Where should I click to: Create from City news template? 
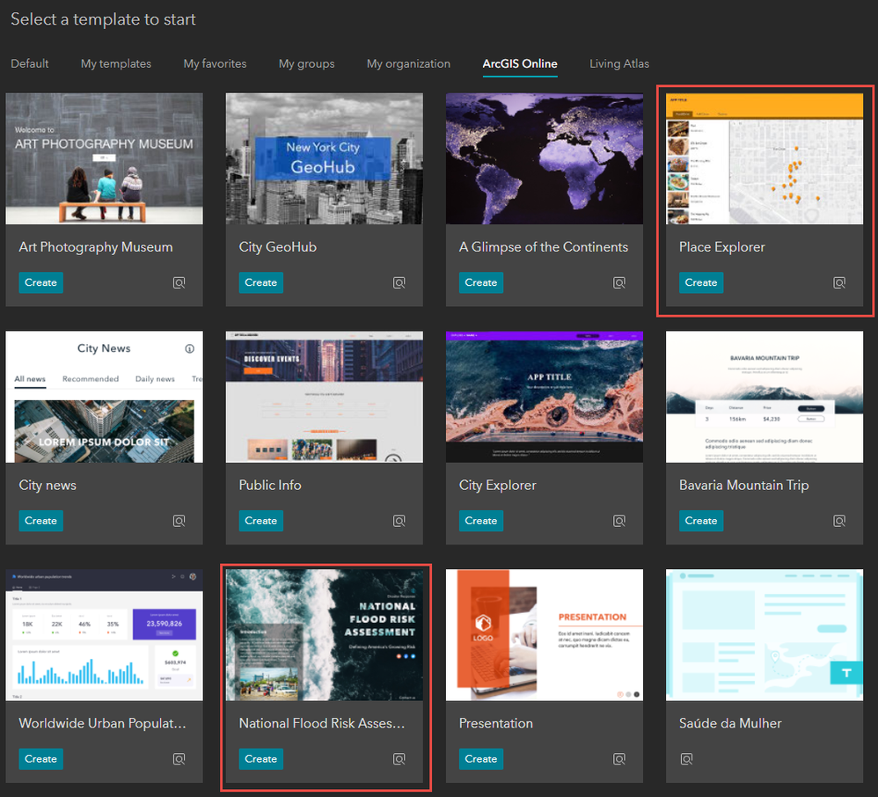(x=40, y=521)
